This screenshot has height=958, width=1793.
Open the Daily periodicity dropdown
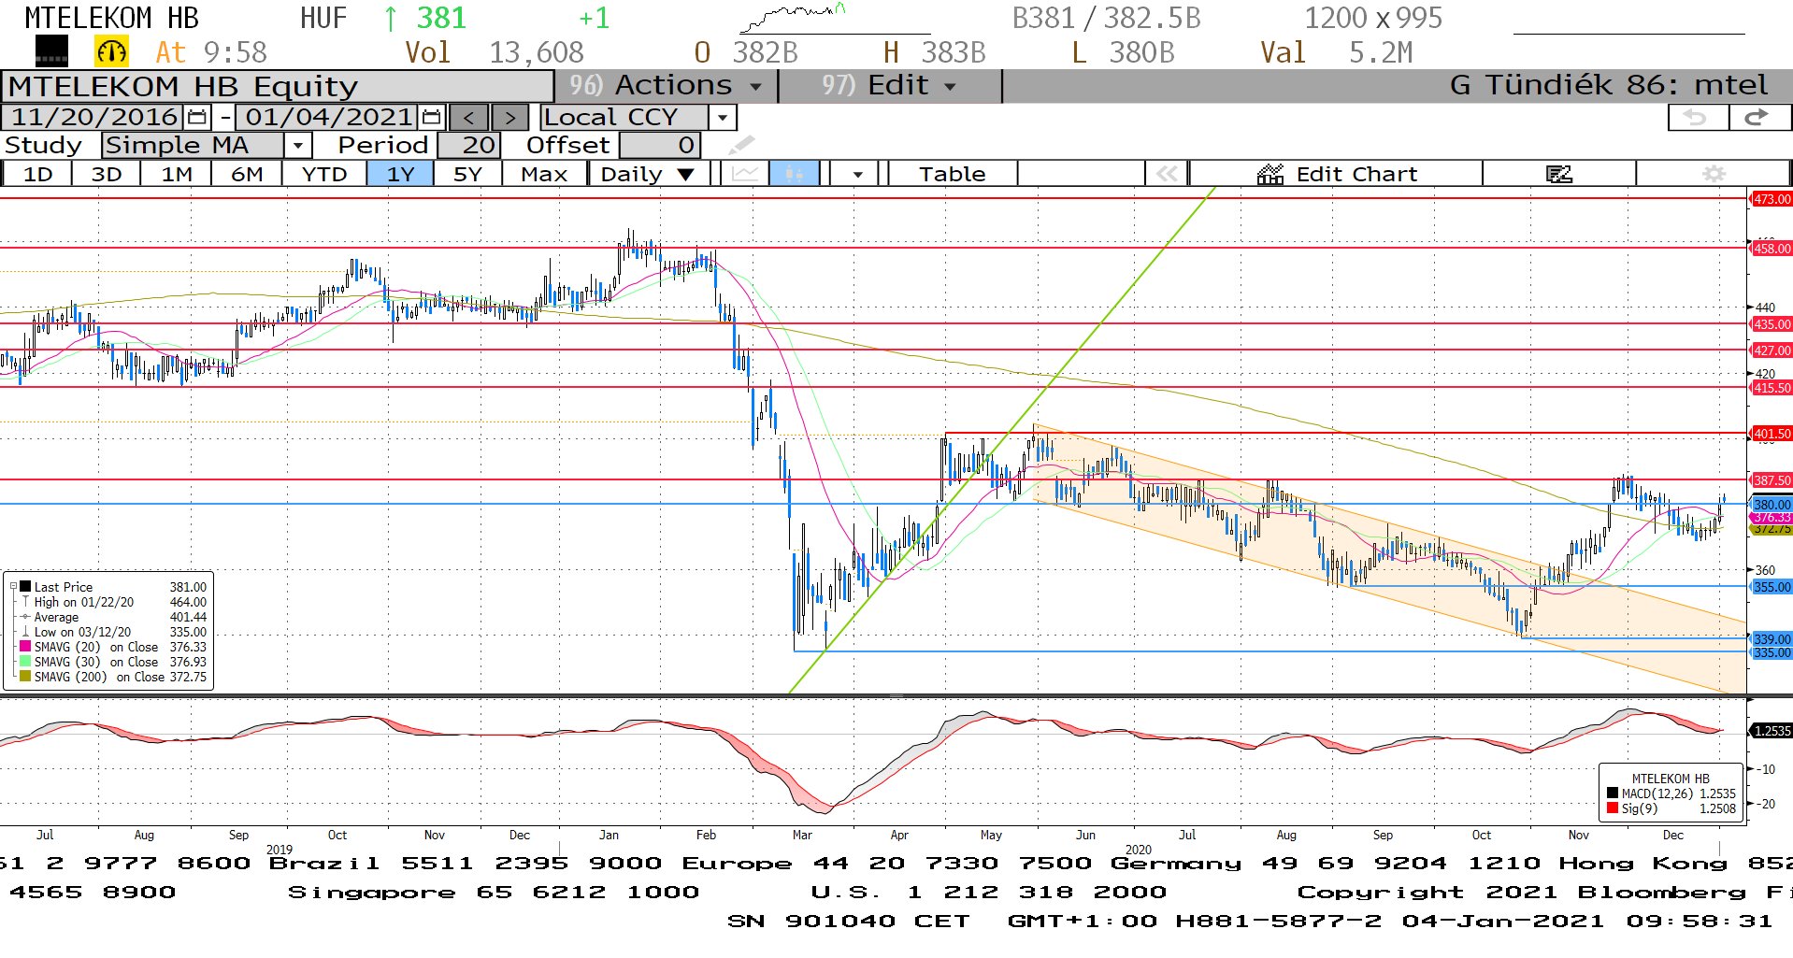647,174
